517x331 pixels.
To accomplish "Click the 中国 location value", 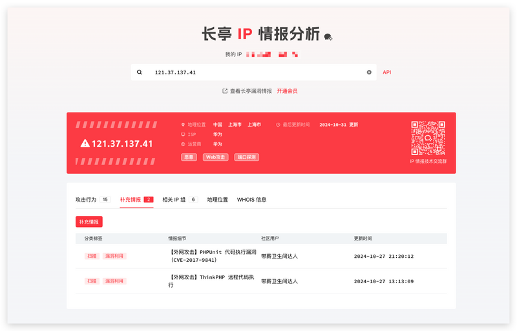I will click(x=218, y=125).
